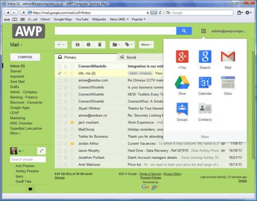Open Google Drive from apps panel
257x201 pixels.
[x=182, y=83]
